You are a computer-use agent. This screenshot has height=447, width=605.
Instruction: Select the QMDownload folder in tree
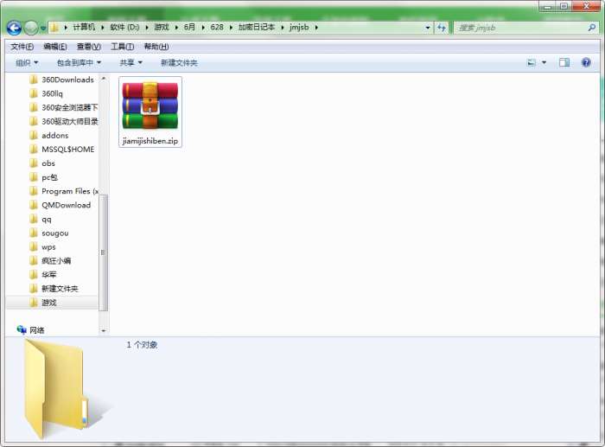tap(60, 206)
